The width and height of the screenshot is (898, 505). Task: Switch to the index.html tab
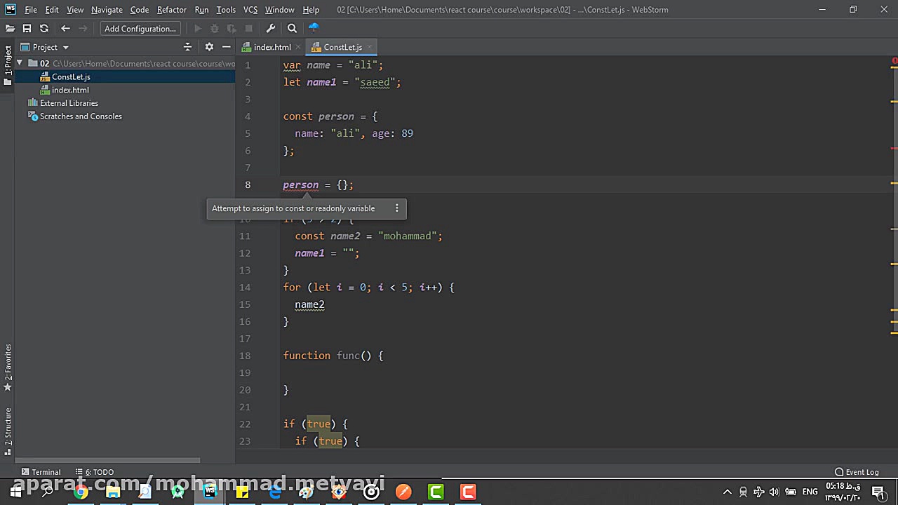[272, 47]
